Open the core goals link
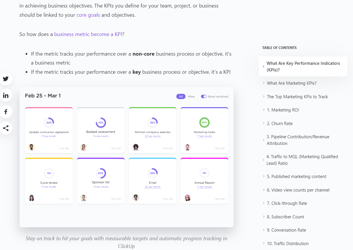This screenshot has height=250, width=353. click(88, 15)
